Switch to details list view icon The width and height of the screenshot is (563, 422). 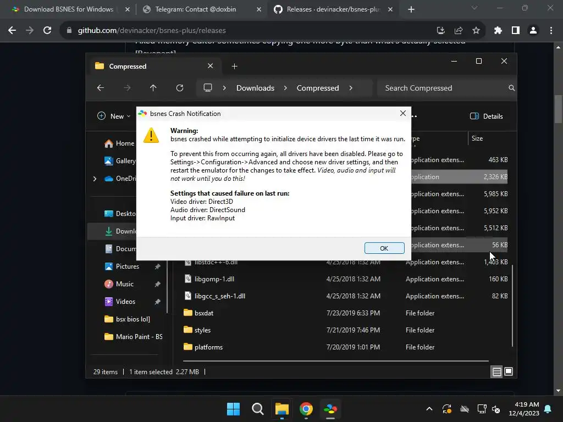click(496, 372)
